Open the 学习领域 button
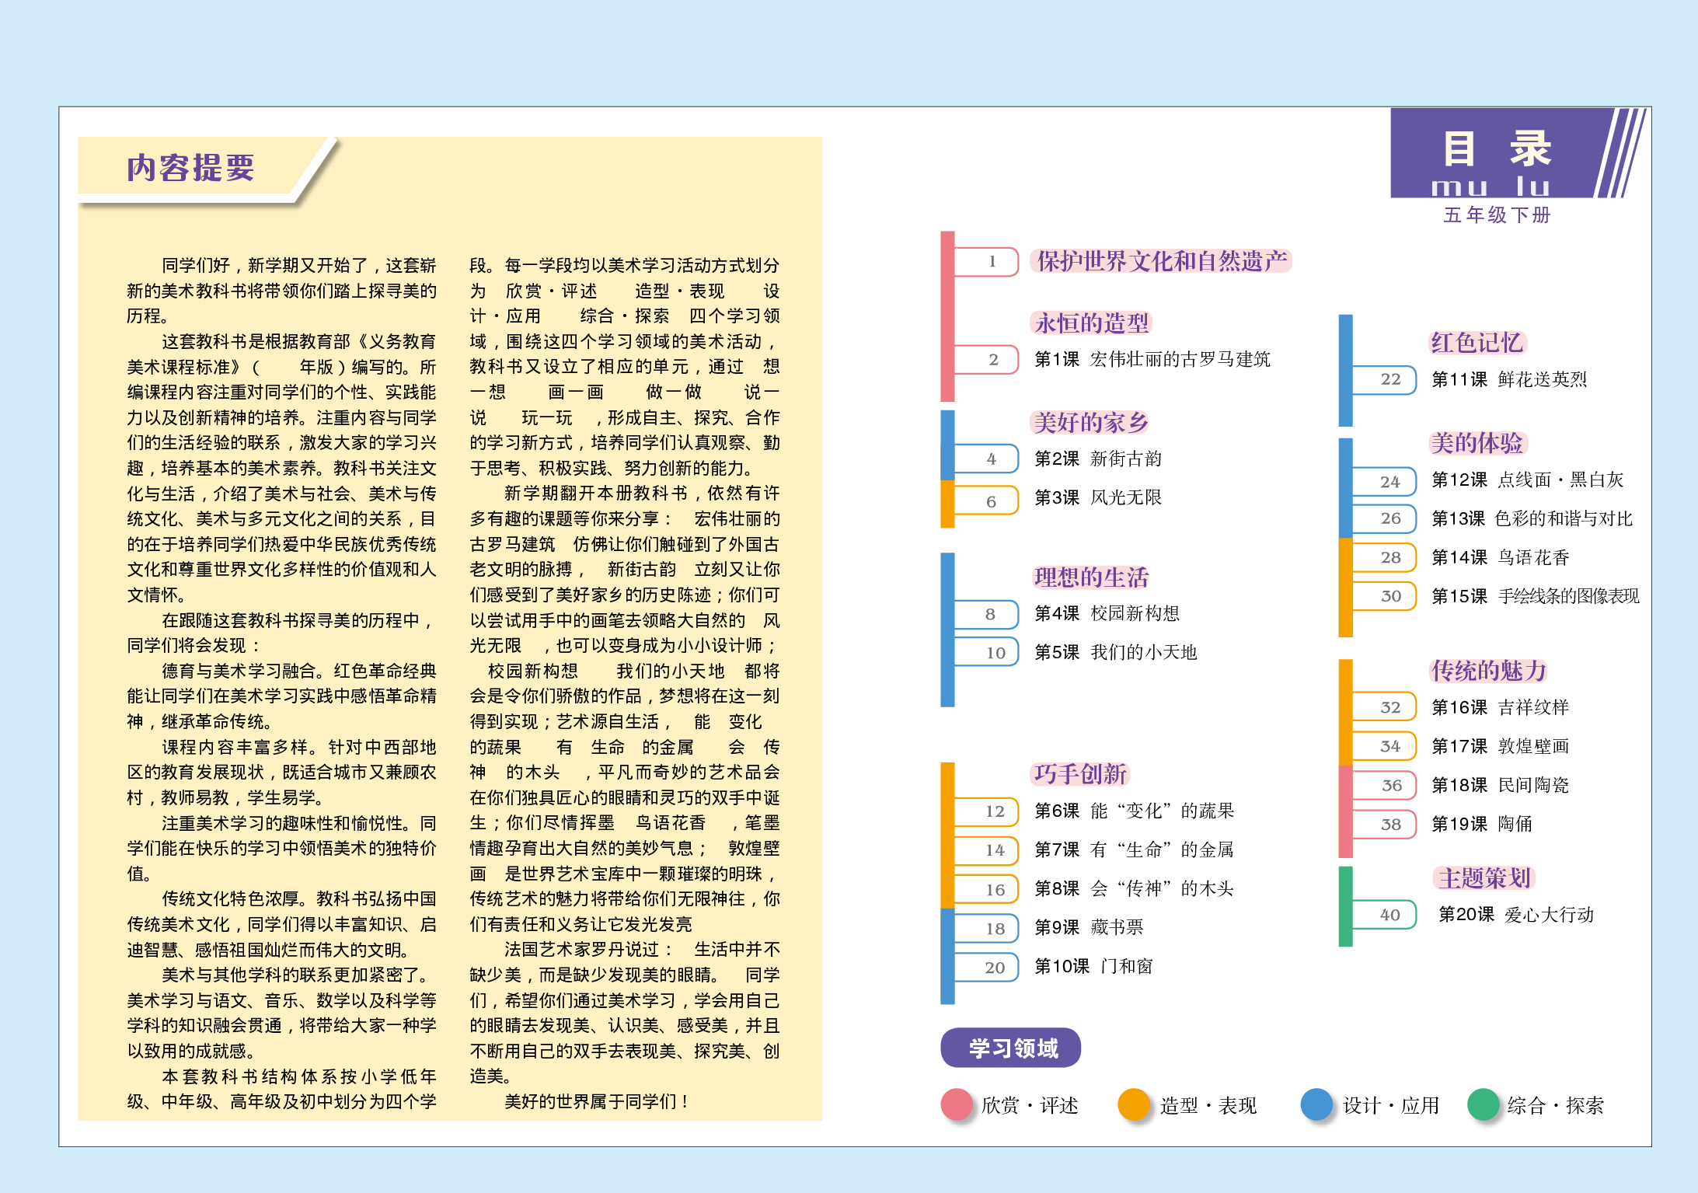 click(x=1011, y=1047)
